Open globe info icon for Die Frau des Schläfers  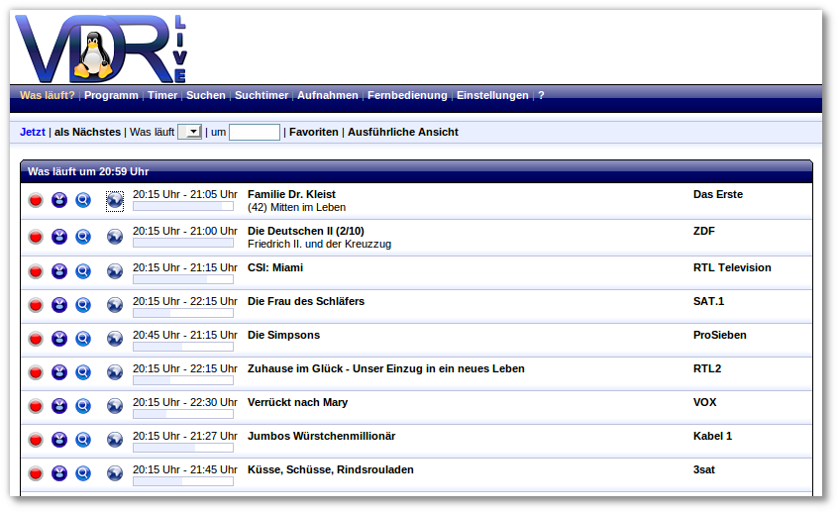pyautogui.click(x=115, y=305)
